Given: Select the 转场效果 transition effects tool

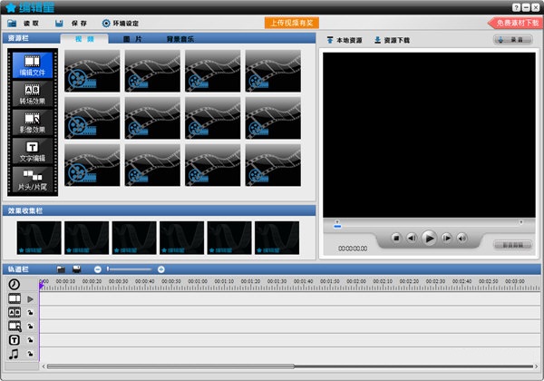Looking at the screenshot, I should point(33,93).
